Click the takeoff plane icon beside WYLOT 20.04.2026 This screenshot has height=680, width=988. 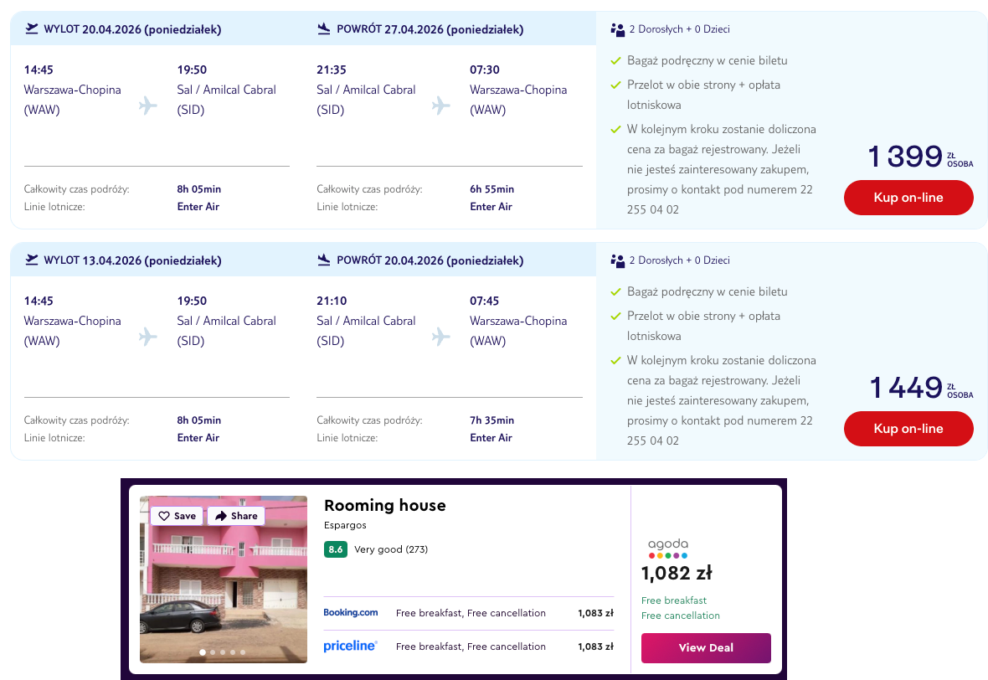(33, 29)
